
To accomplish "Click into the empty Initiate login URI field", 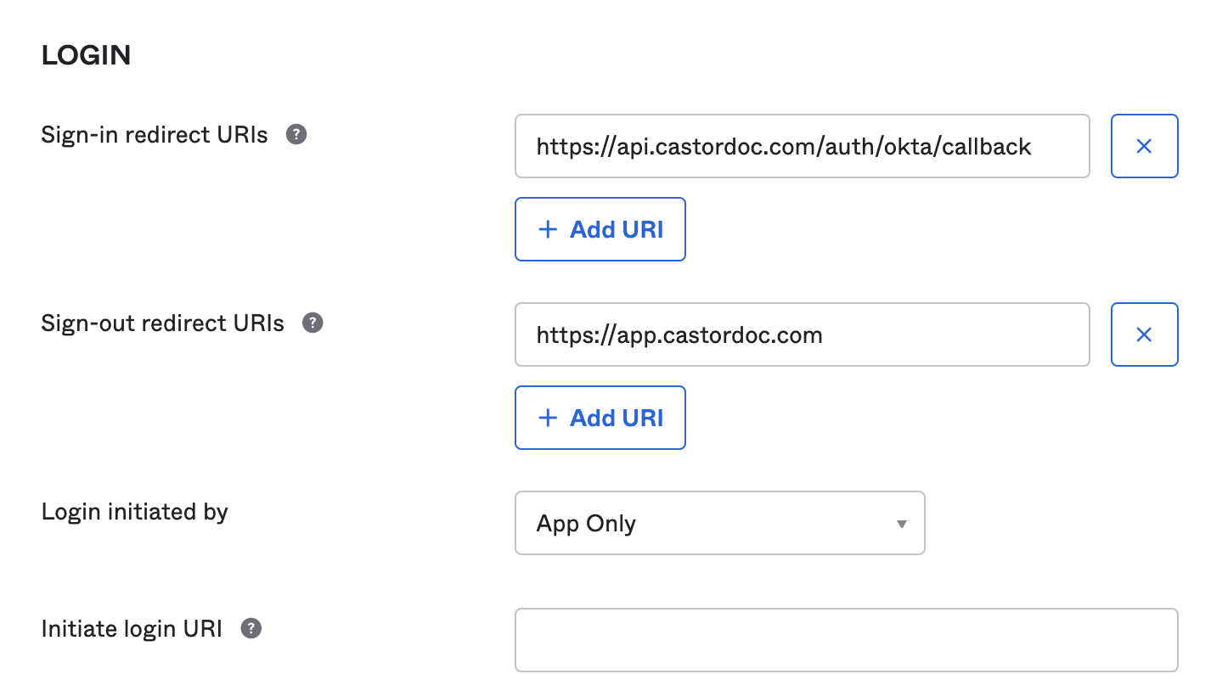I will (x=846, y=640).
